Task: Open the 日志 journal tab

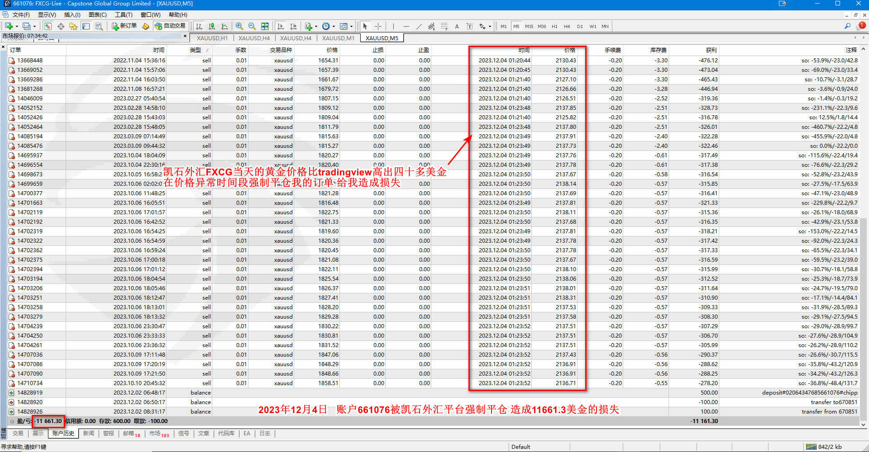Action: click(264, 433)
